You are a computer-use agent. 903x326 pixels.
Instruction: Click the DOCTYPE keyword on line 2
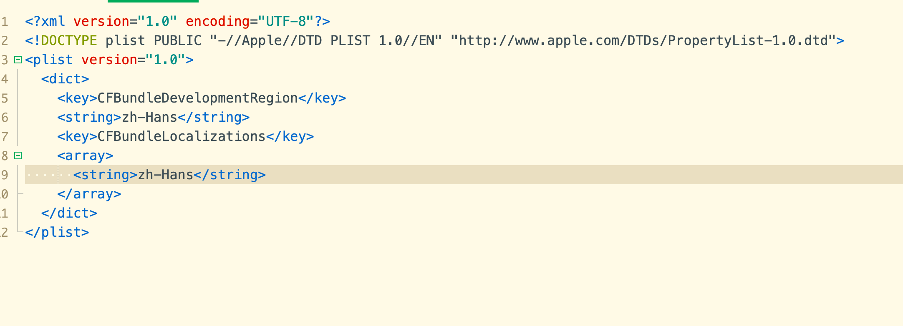click(69, 40)
